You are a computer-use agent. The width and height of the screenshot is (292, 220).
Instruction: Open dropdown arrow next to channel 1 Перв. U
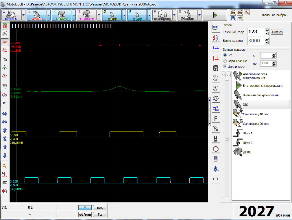pos(23,15)
